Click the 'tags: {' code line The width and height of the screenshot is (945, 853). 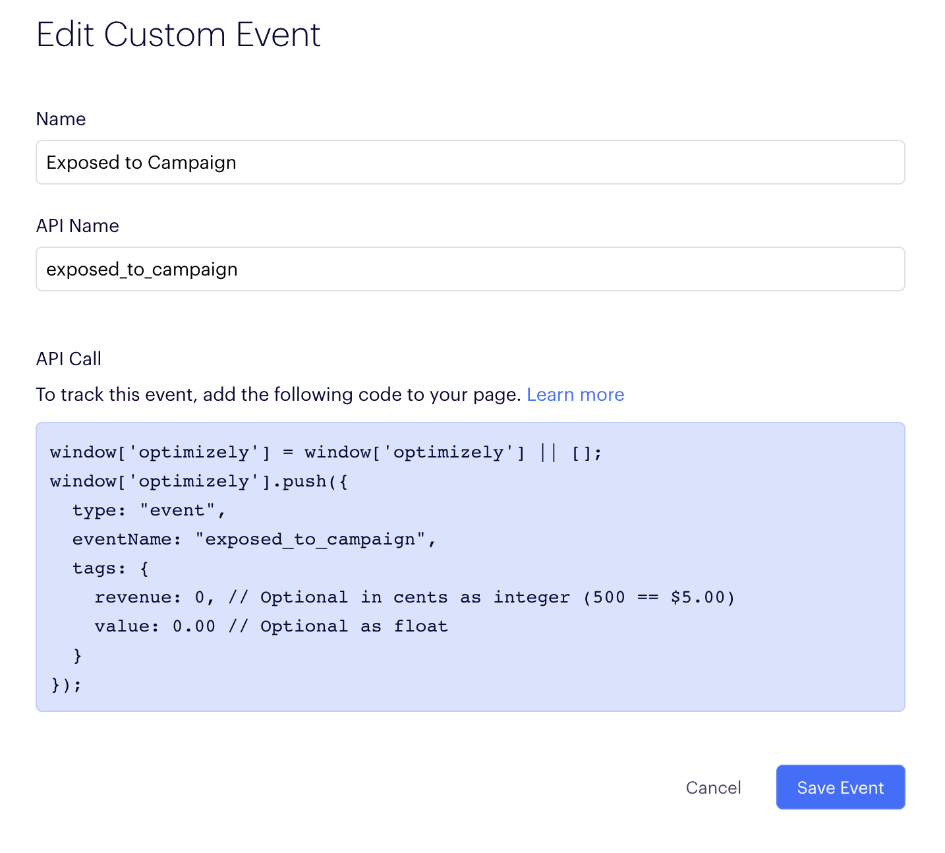pos(111,568)
